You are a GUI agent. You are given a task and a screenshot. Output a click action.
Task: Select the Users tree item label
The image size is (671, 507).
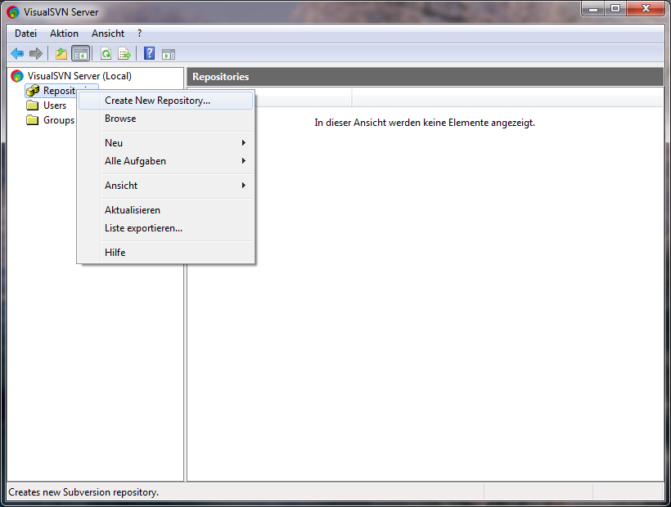click(55, 105)
